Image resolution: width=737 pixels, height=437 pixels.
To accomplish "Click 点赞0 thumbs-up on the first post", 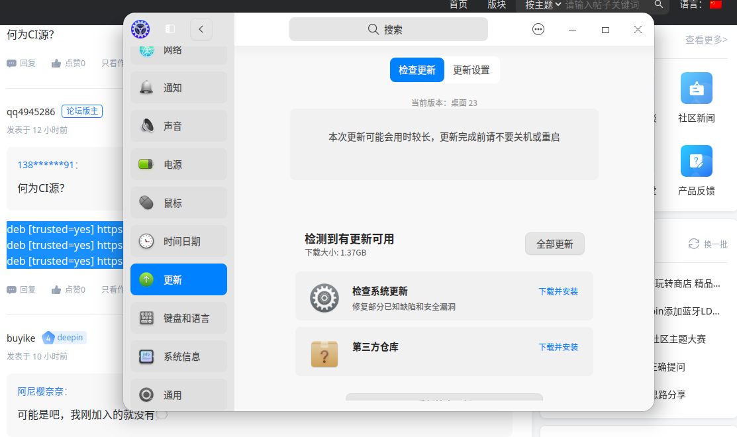I will point(68,63).
